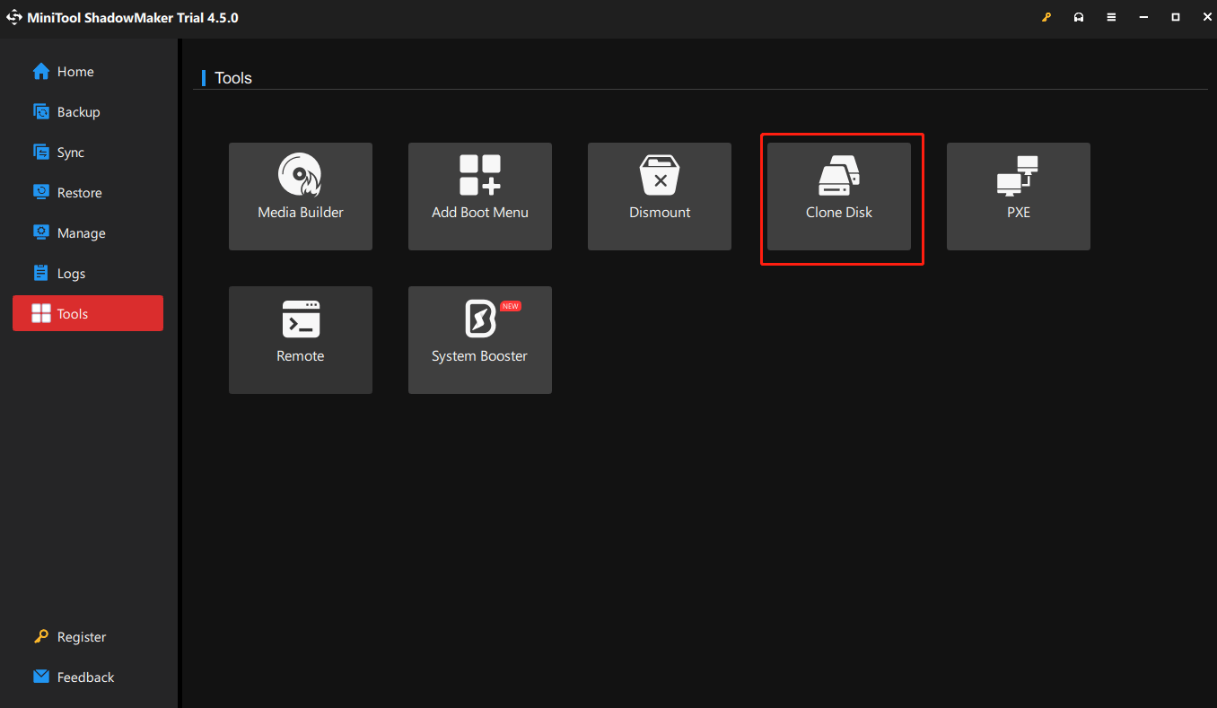Click the Tools heading at top
The height and width of the screenshot is (708, 1217).
click(x=232, y=77)
